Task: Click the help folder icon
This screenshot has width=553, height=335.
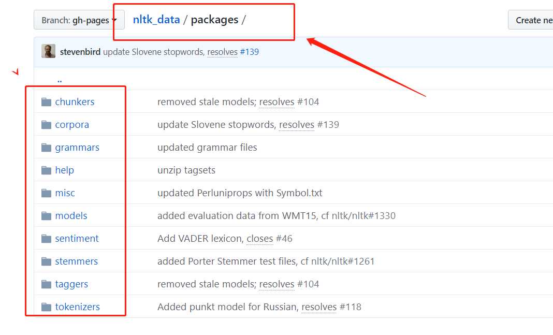Action: 46,170
